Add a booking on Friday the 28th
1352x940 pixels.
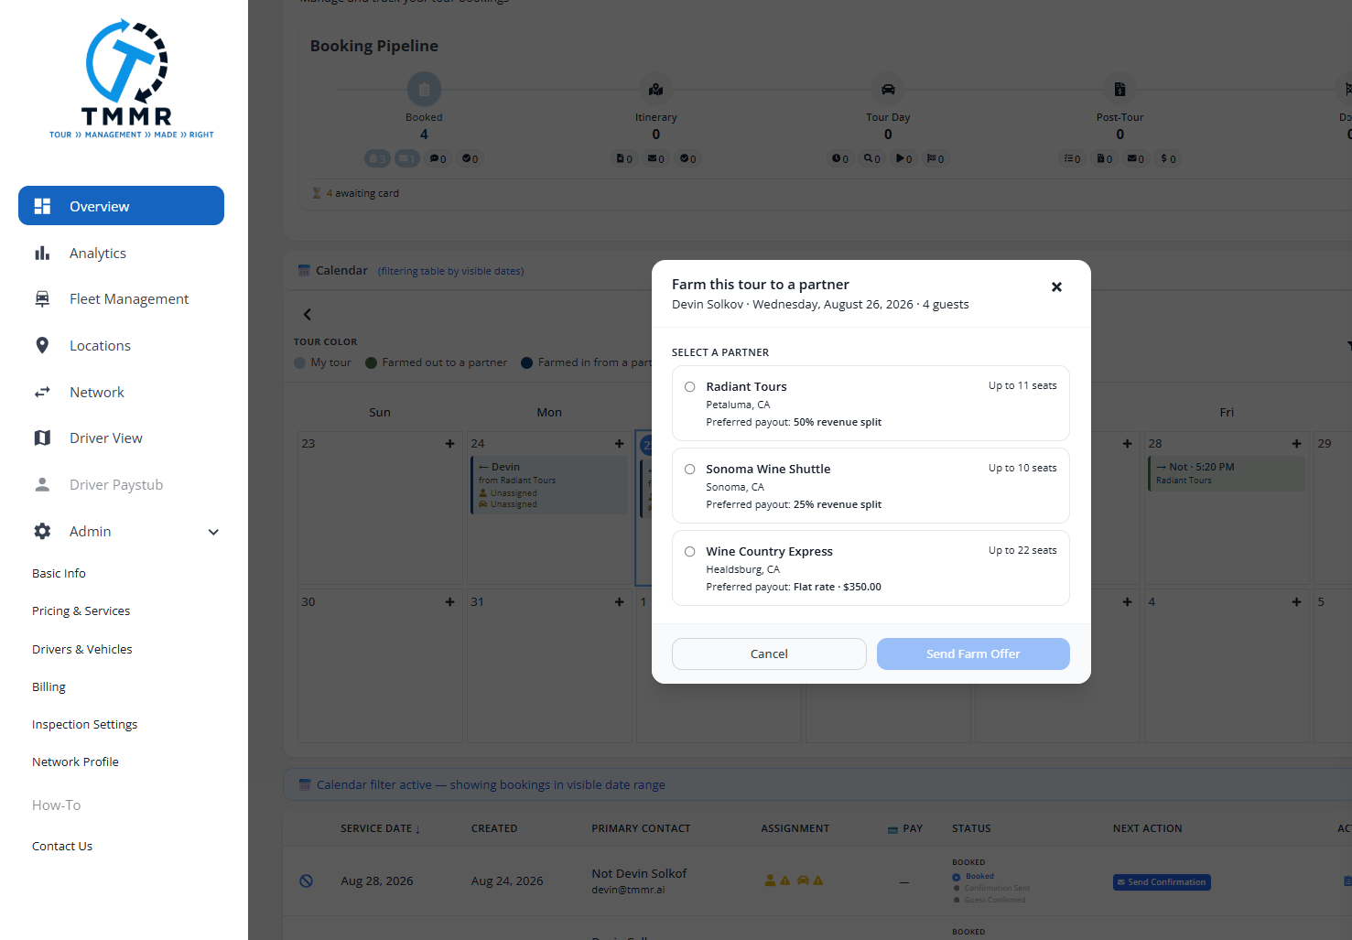pos(1296,444)
